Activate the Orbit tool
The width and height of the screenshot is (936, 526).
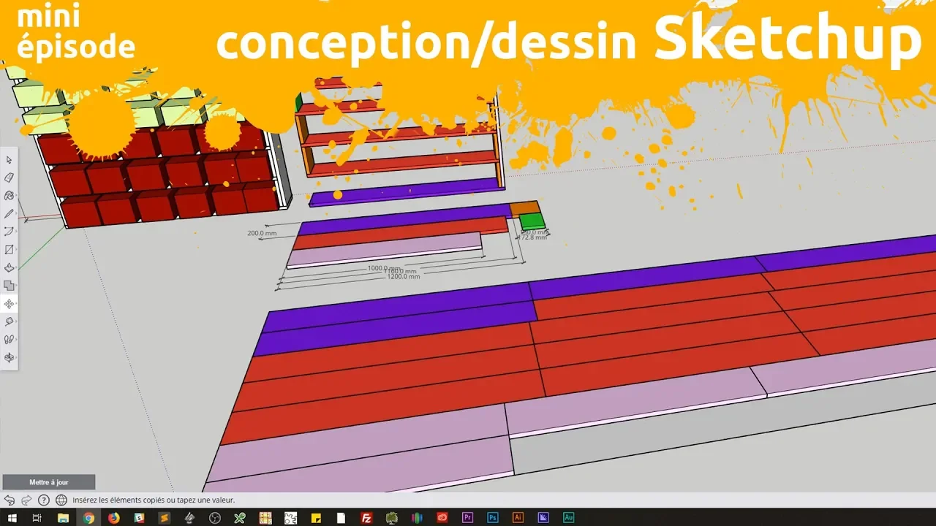tap(10, 357)
